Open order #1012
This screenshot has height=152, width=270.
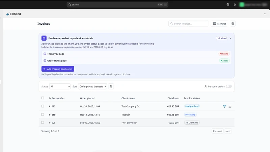[52, 106]
